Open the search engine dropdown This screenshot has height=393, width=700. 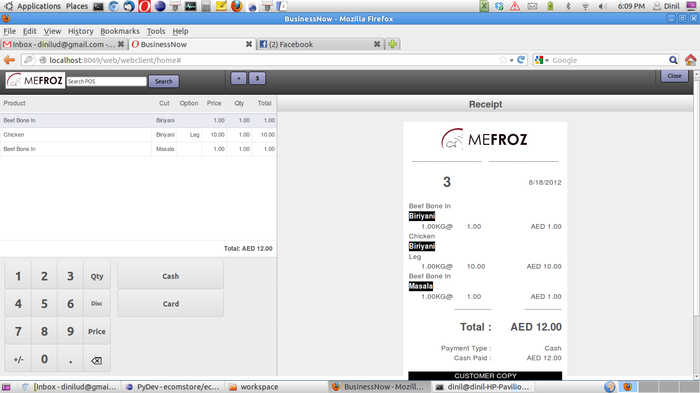[x=542, y=60]
